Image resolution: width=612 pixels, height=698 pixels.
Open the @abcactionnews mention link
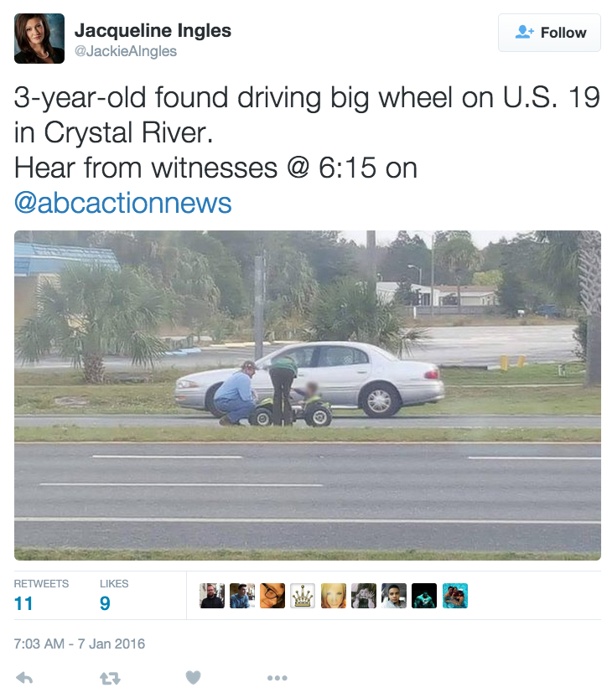tap(123, 203)
